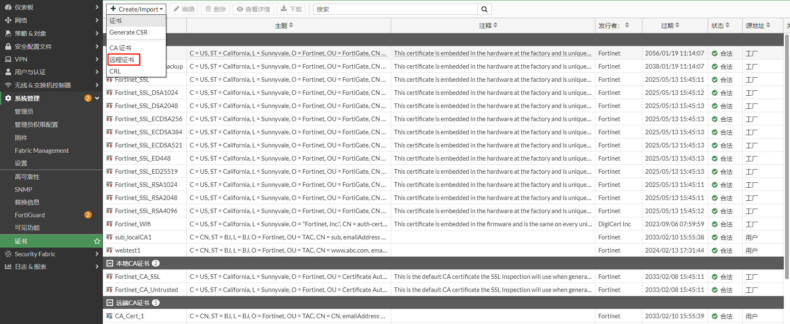Expand VPN chevron arrow

[x=97, y=59]
